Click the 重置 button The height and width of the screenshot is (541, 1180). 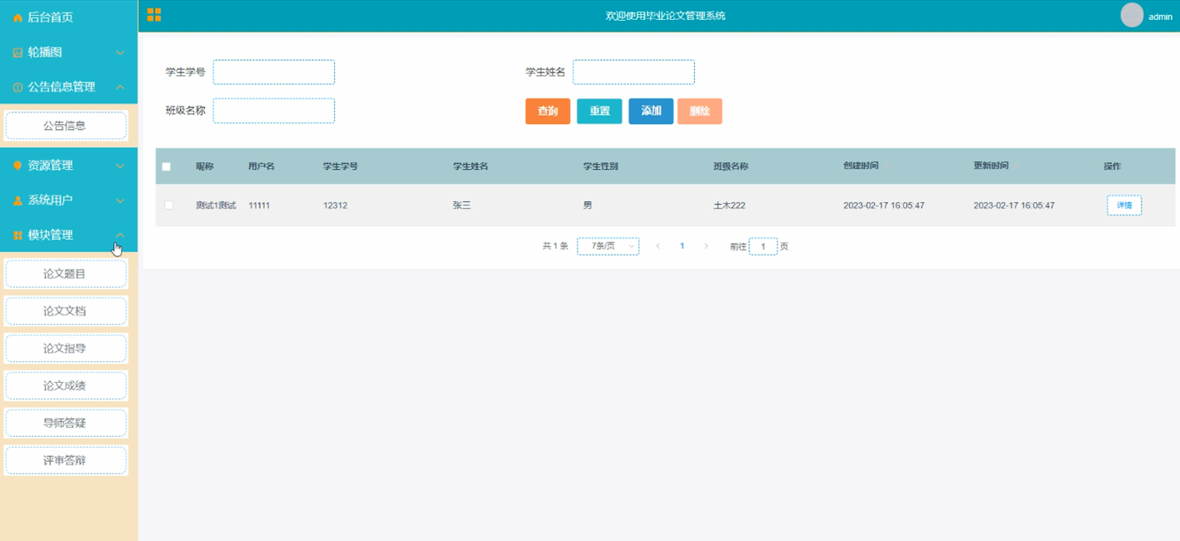pyautogui.click(x=599, y=111)
